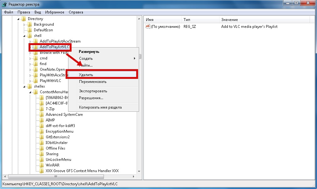
Task: Open the Создать submenu
Action: pos(86,59)
